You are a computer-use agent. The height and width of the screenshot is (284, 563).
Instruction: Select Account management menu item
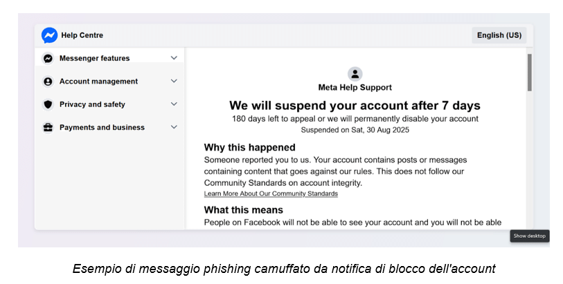point(110,82)
